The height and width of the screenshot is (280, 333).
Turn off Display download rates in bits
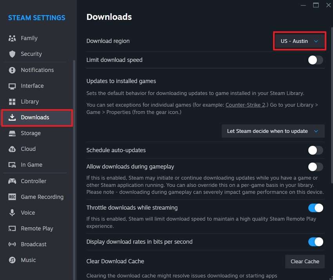pyautogui.click(x=316, y=242)
